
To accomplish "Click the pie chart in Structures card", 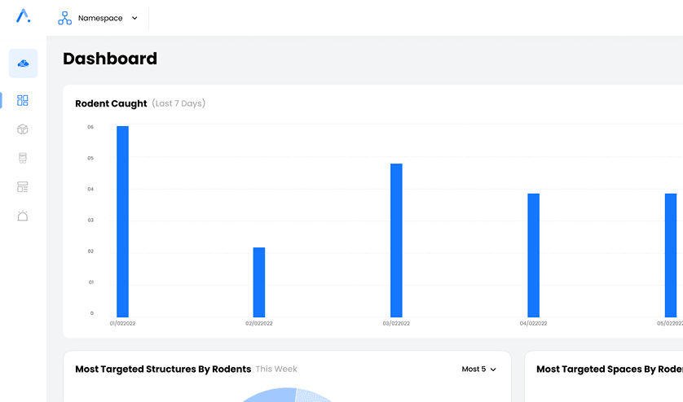I will (x=287, y=395).
